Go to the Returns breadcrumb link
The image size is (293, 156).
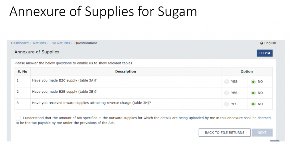pos(39,43)
